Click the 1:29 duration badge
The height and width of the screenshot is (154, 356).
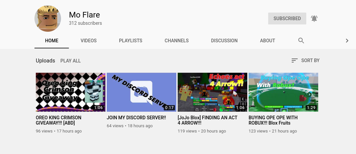pos(311,108)
